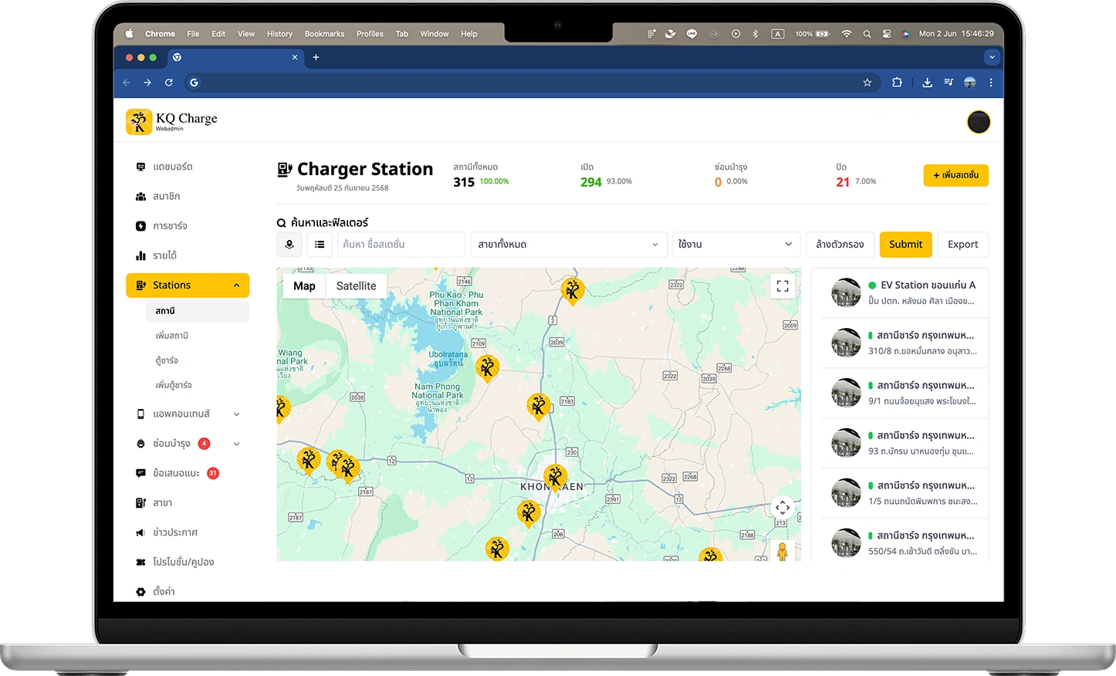Open the ใช้งาน status dropdown
The width and height of the screenshot is (1116, 676).
click(x=735, y=245)
